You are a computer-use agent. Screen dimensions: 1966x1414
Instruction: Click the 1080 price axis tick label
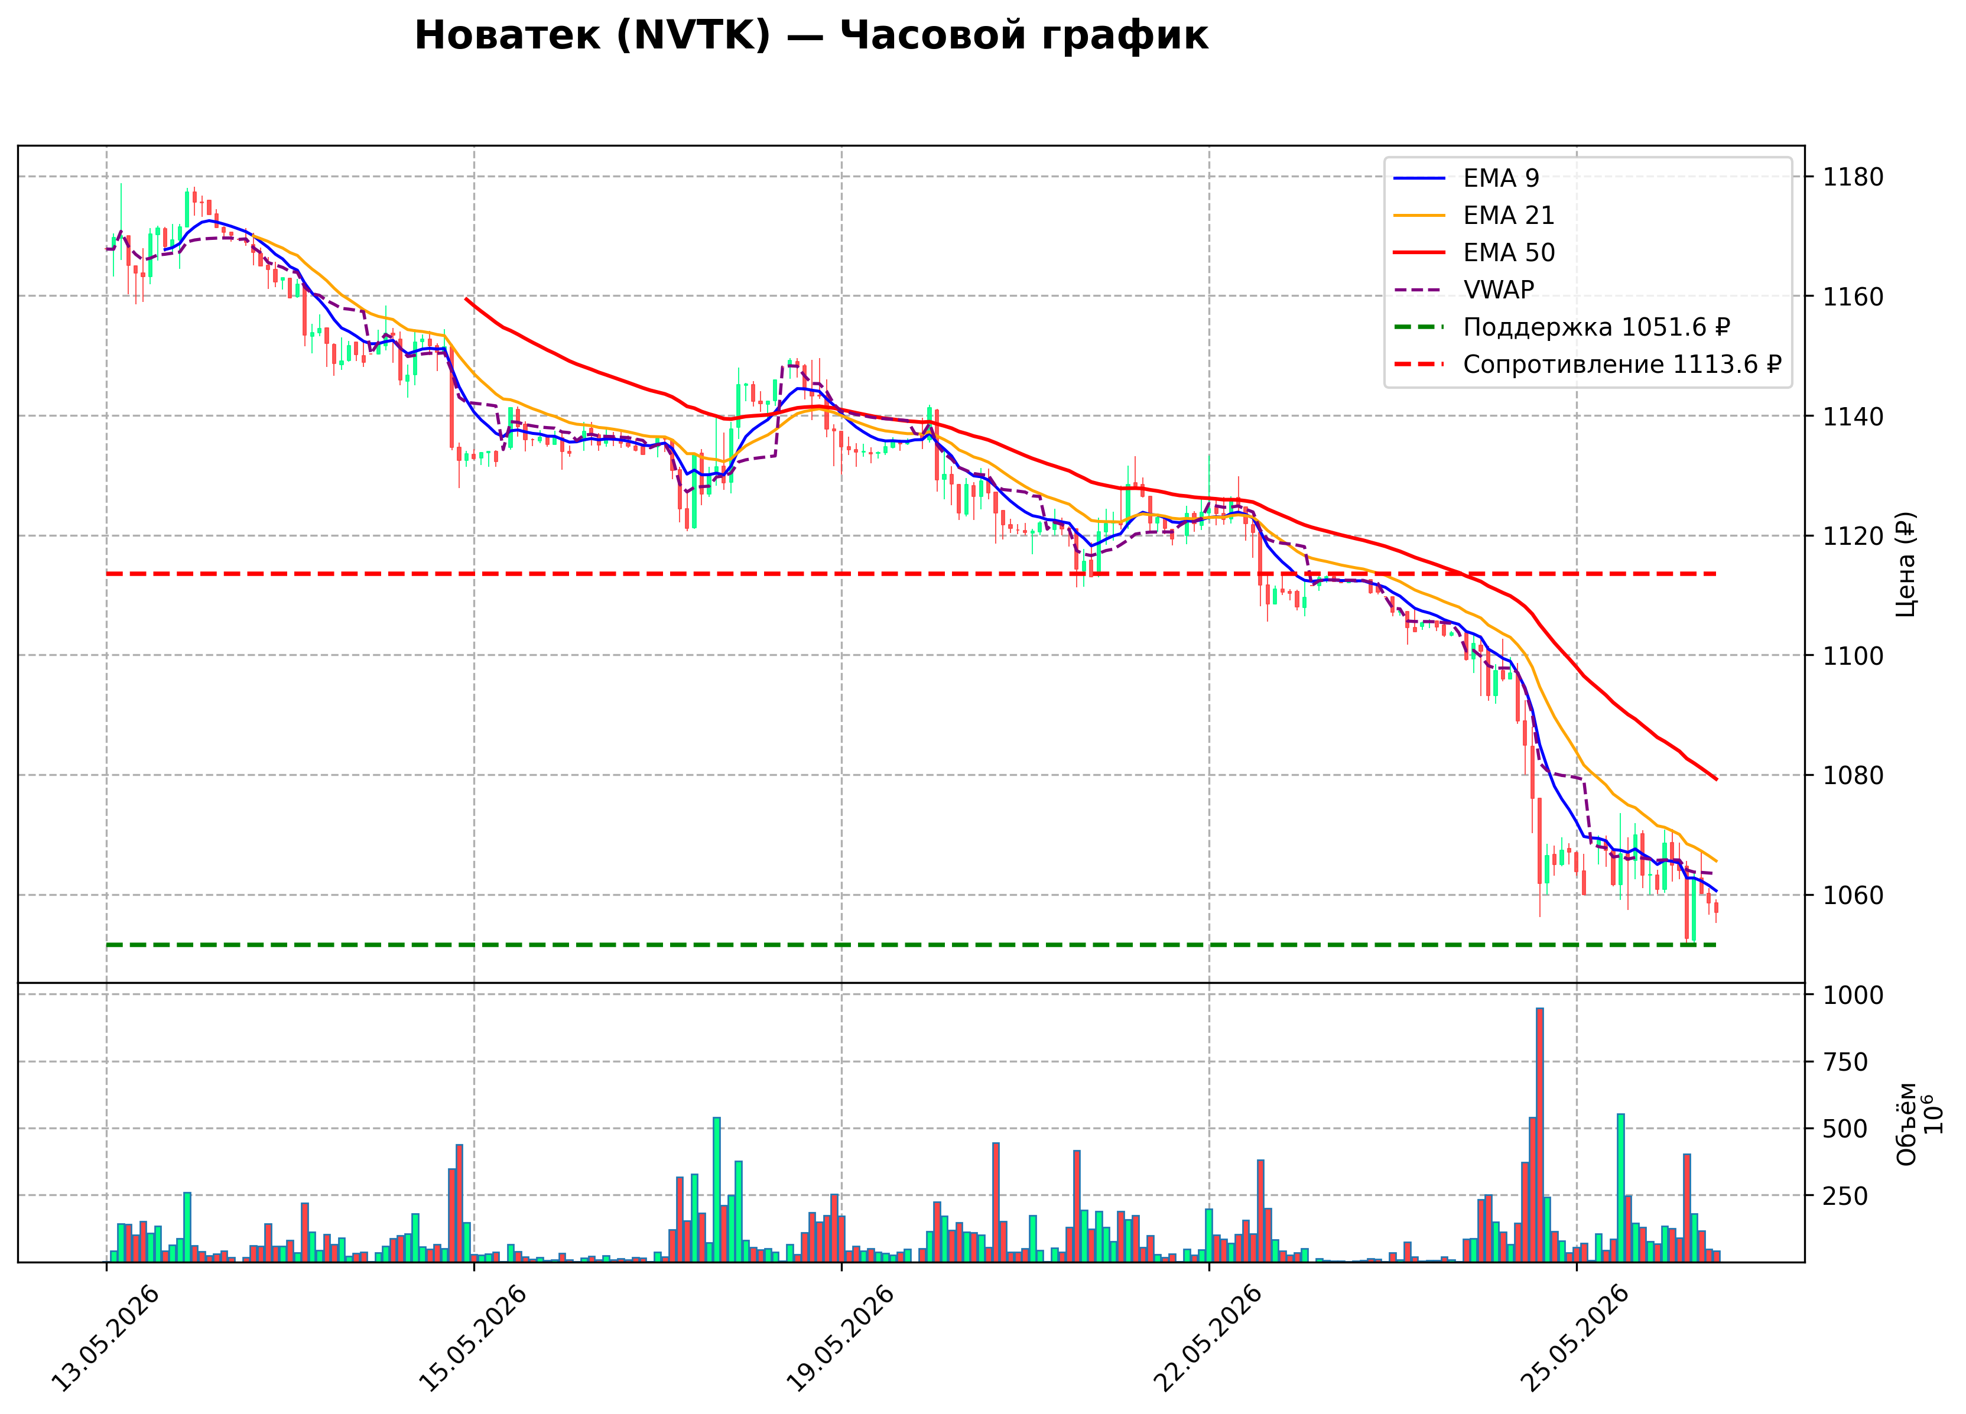[x=1853, y=775]
